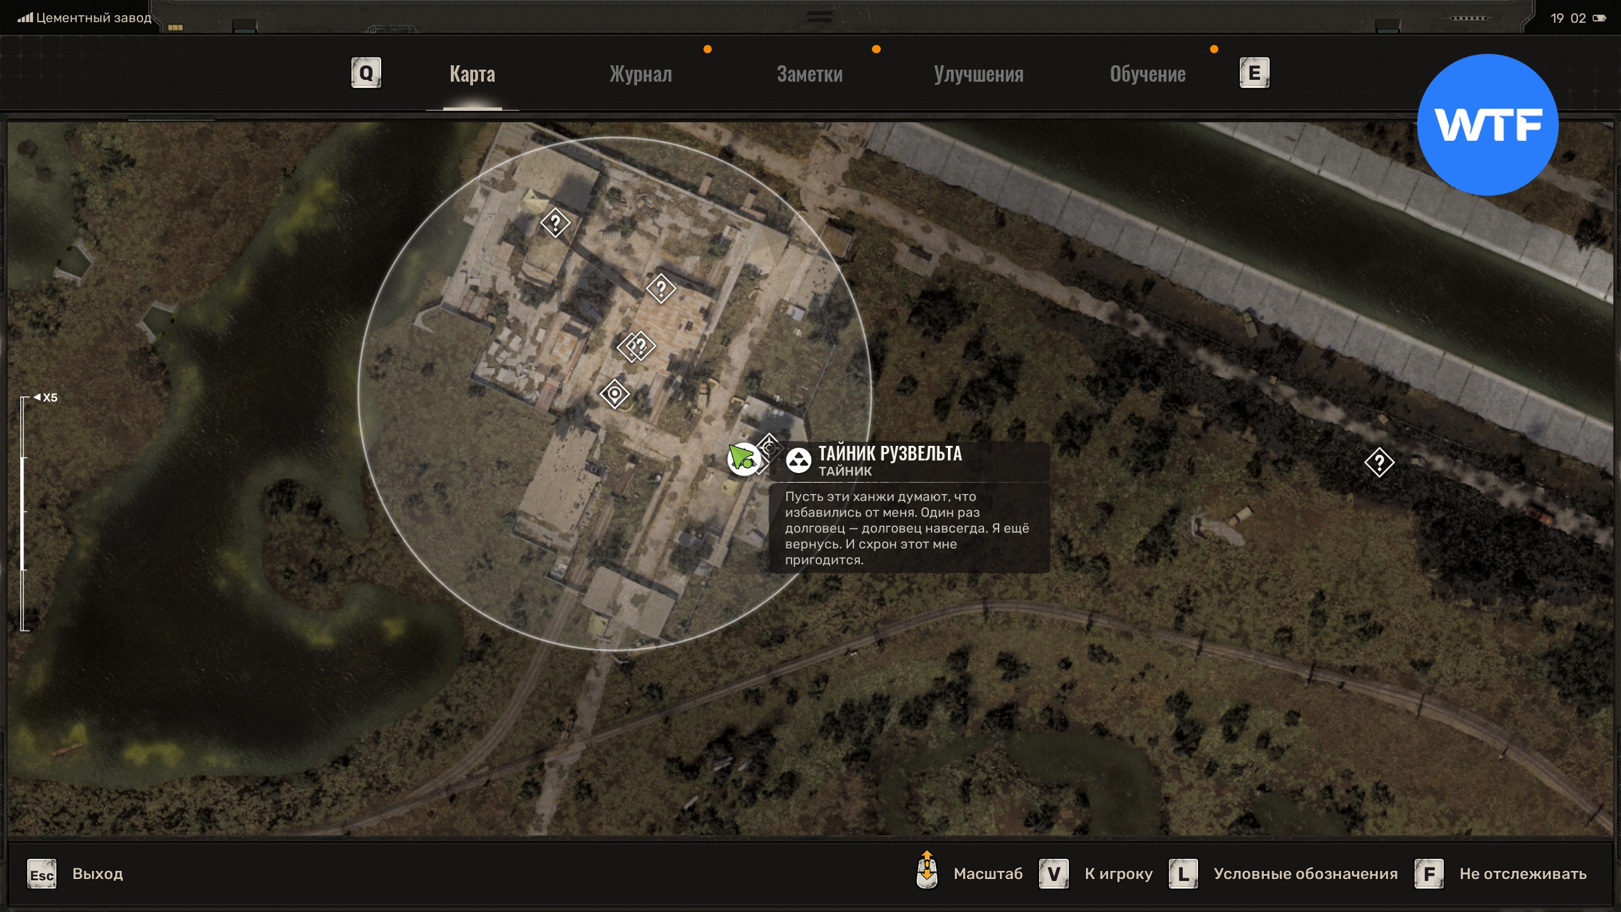Image resolution: width=1621 pixels, height=912 pixels.
Task: Toggle Не отслеживать for the stash
Action: [1522, 873]
